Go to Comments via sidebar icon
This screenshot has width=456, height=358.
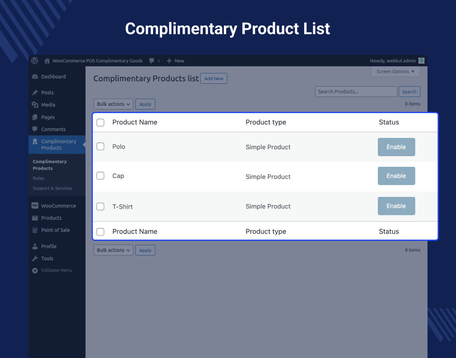tap(35, 129)
